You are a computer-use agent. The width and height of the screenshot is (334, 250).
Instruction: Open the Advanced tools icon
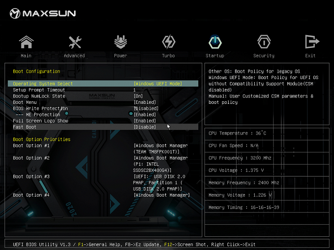click(75, 42)
